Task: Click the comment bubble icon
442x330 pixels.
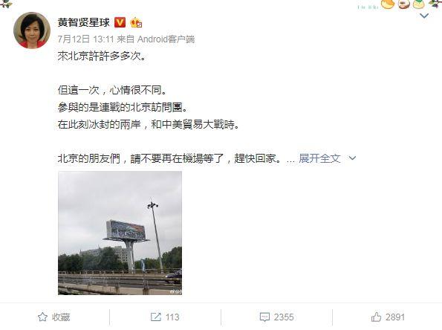Action: (264, 317)
